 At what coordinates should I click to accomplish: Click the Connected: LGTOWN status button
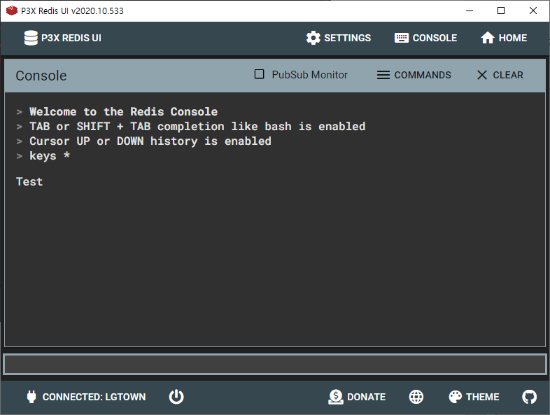tap(86, 397)
